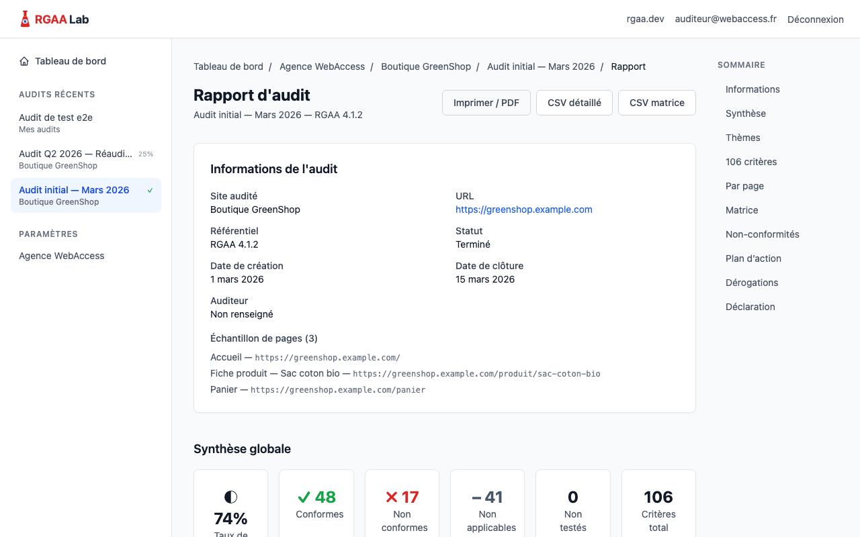860x537 pixels.
Task: Download the CSV détaillé export
Action: (x=574, y=102)
